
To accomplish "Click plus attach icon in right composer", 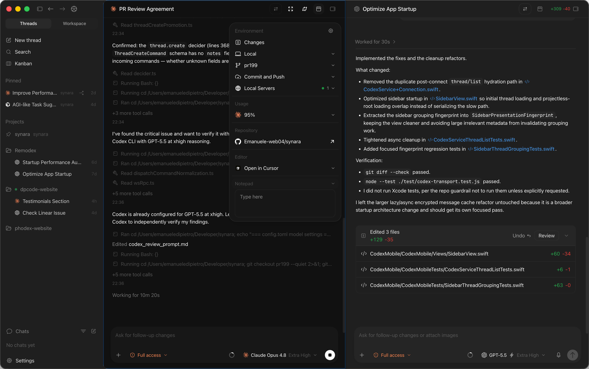I will (362, 355).
